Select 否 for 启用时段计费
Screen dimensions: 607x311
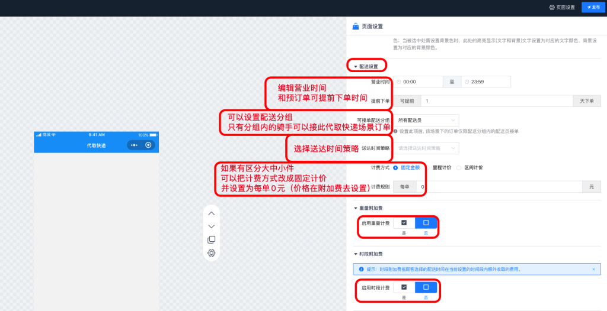426,287
